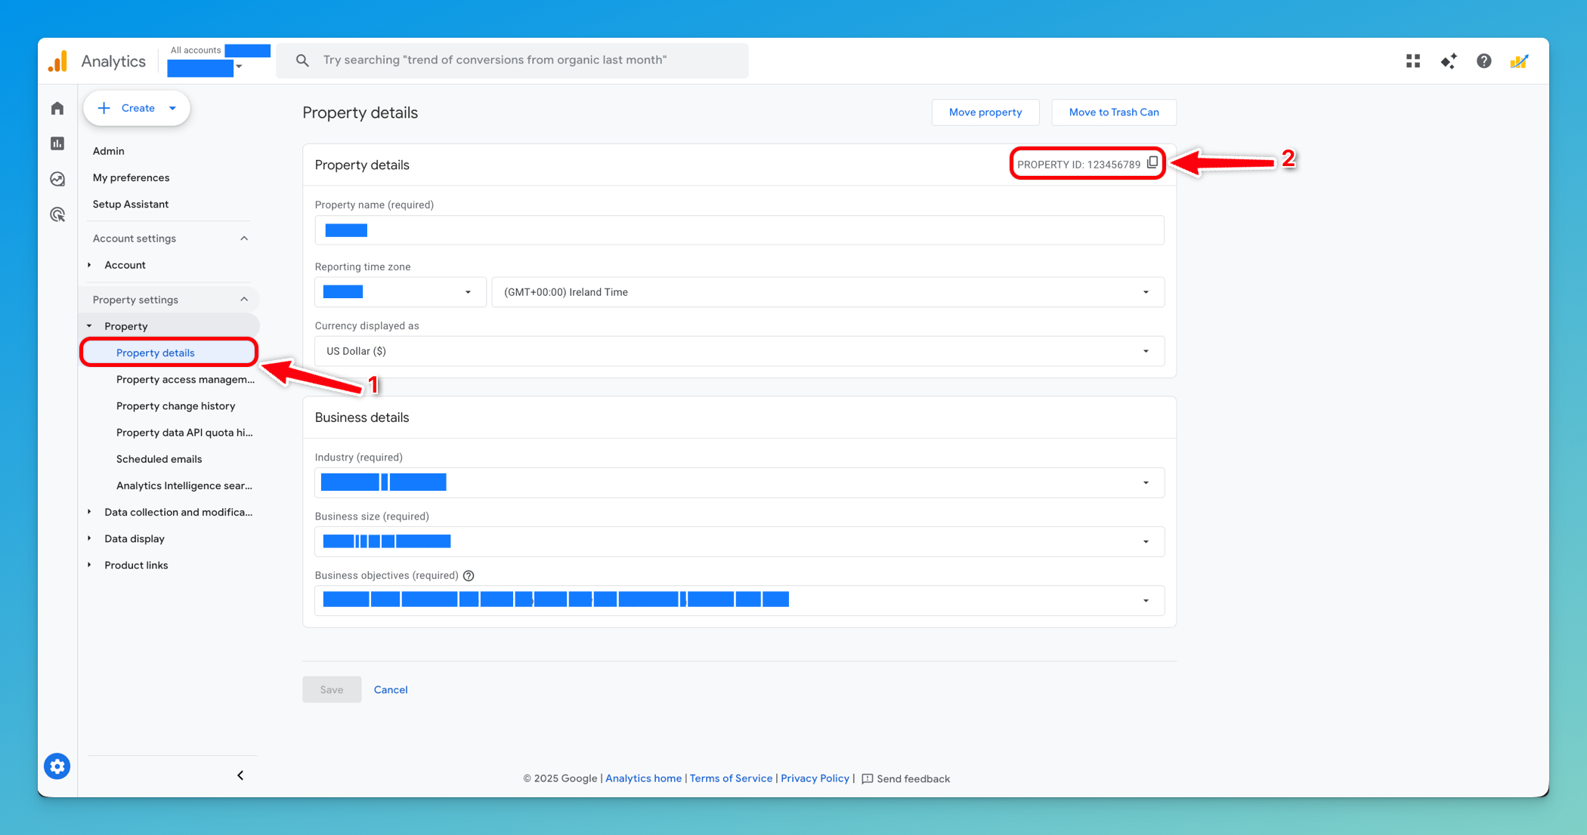Open the Advertising section icon

(57, 214)
